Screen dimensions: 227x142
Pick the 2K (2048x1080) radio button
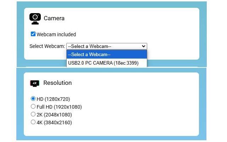(33, 114)
